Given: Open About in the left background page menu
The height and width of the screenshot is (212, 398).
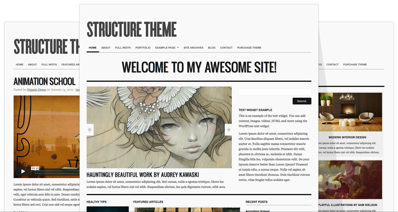Looking at the screenshot, I should click(32, 64).
